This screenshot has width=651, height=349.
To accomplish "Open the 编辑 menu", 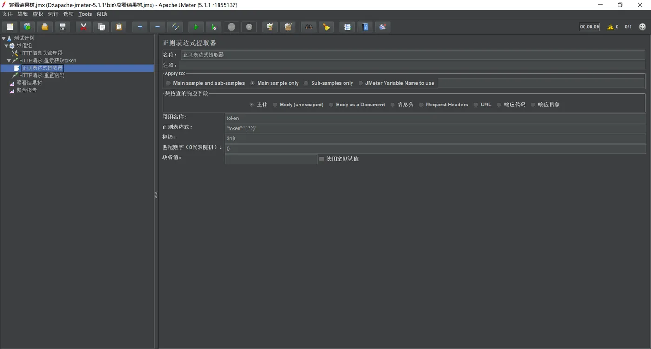I will click(23, 14).
